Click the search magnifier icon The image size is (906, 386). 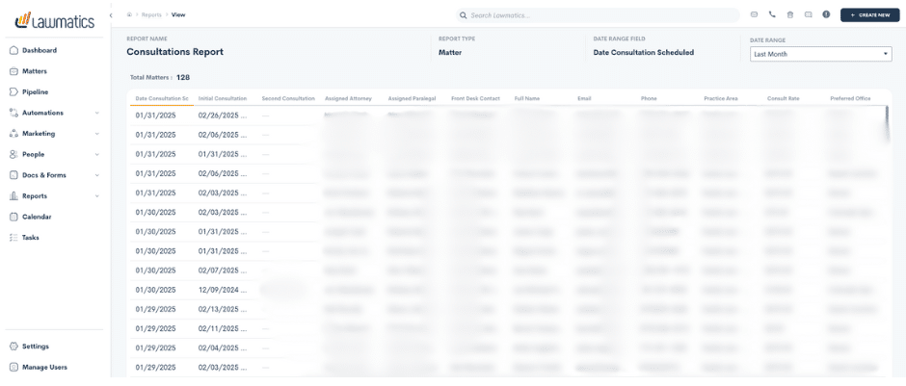click(x=464, y=15)
